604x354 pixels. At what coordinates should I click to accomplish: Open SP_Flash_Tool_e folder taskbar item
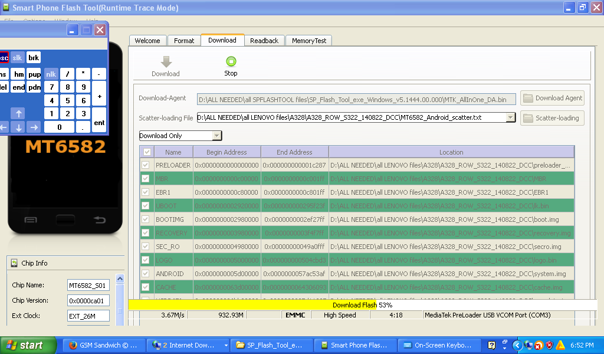pyautogui.click(x=271, y=345)
